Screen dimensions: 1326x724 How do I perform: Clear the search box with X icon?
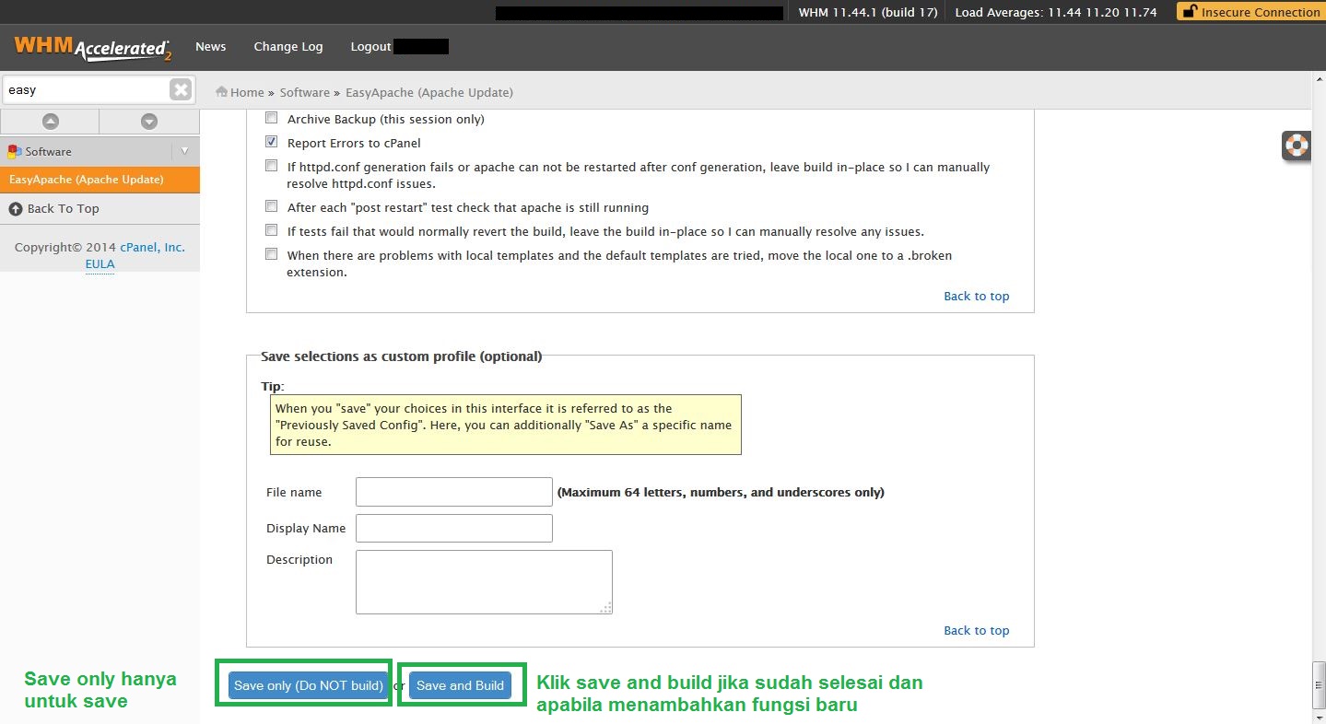point(181,89)
